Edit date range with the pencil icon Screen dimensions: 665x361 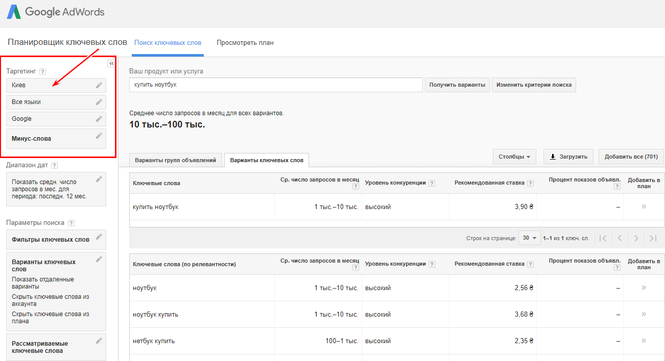[x=99, y=179]
